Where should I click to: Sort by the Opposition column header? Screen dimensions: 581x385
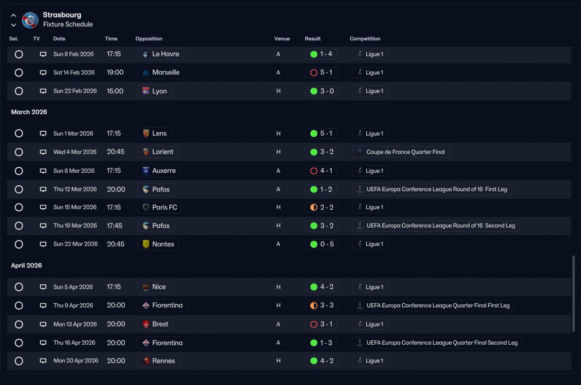149,39
